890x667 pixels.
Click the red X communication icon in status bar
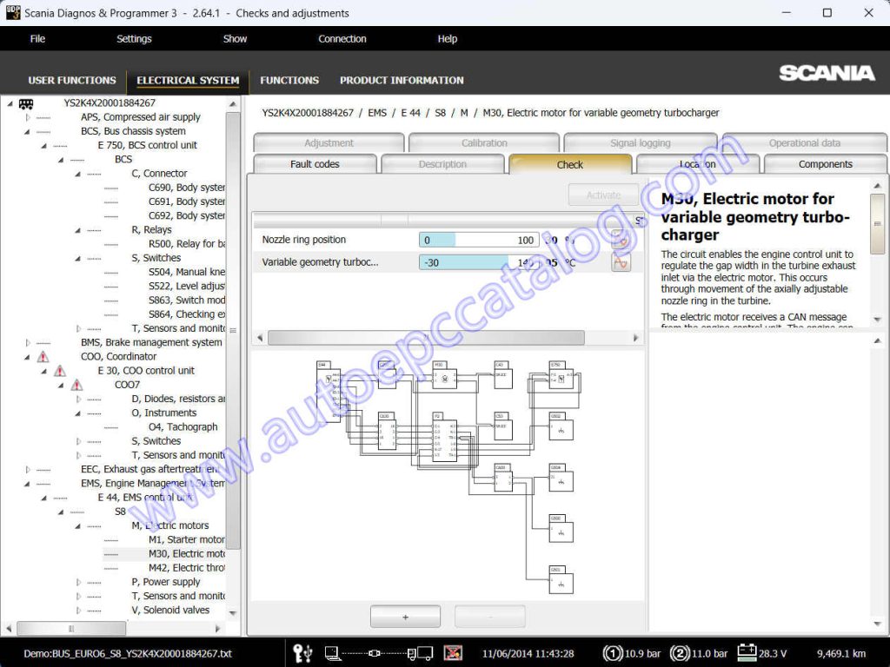(x=453, y=651)
